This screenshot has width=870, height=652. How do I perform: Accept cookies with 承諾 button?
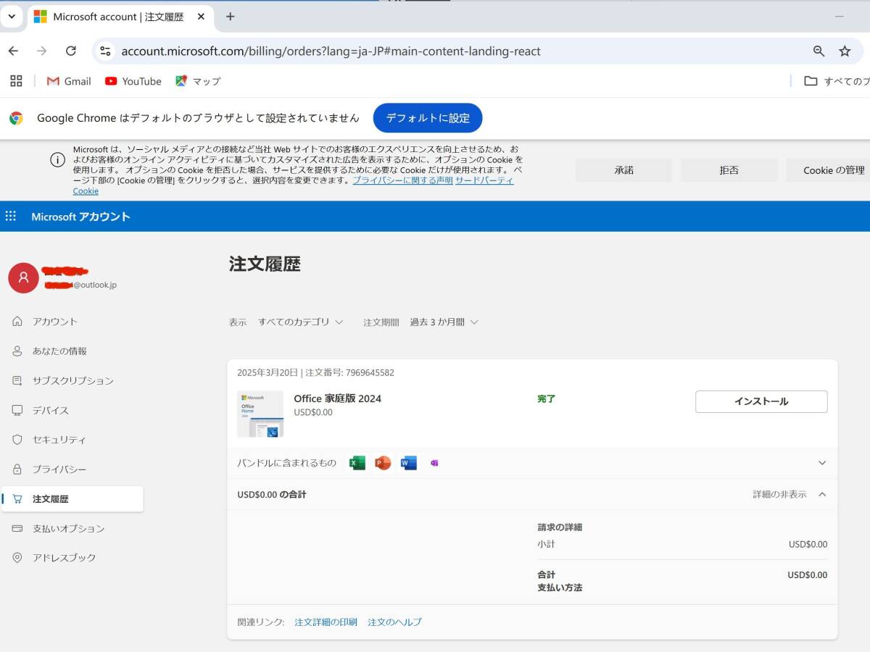[x=623, y=170]
